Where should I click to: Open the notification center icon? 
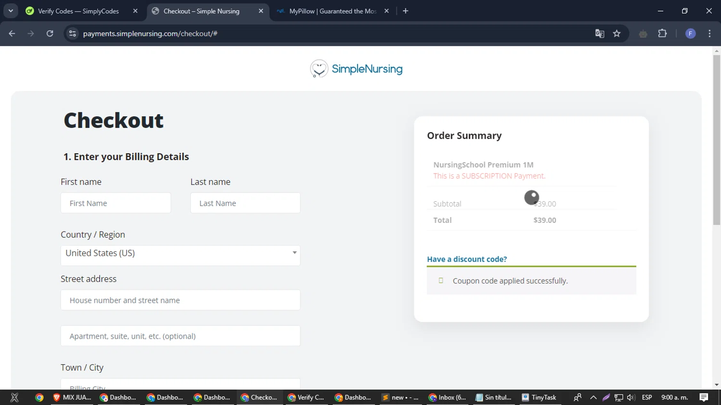tap(704, 397)
